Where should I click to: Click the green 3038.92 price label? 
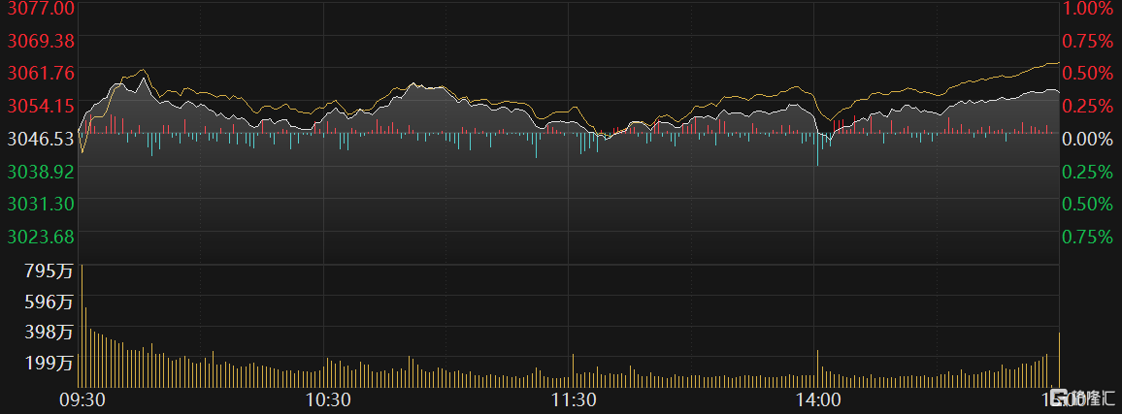point(40,171)
